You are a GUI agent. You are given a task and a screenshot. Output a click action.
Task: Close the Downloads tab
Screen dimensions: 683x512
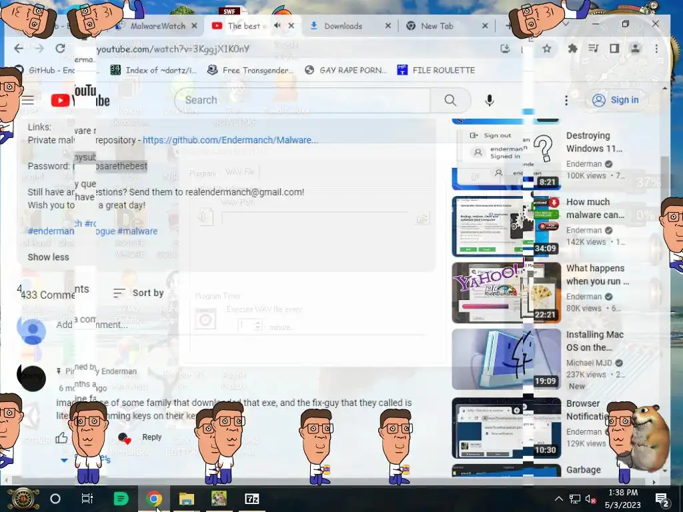point(388,26)
